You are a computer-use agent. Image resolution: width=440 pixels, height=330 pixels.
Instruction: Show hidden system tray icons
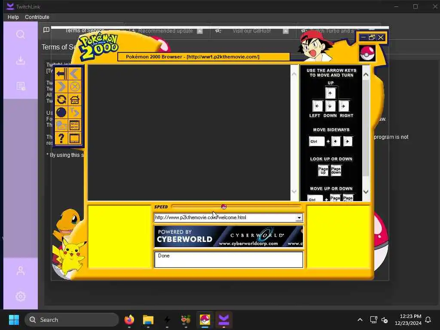point(360,320)
